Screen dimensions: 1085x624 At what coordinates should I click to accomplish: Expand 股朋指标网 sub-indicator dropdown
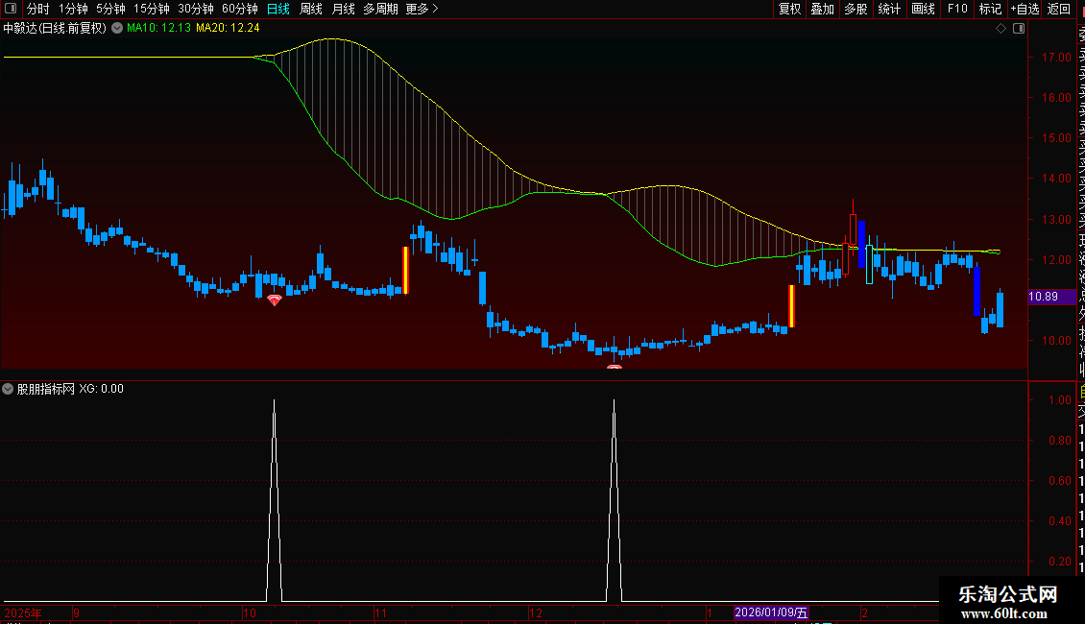8,389
